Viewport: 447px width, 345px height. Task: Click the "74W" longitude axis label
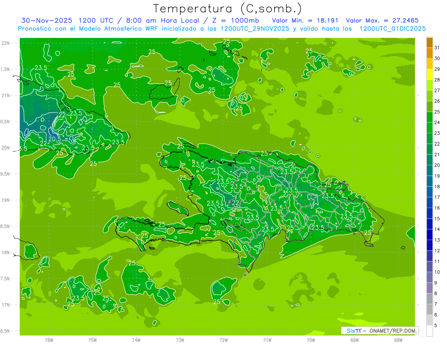click(x=136, y=340)
